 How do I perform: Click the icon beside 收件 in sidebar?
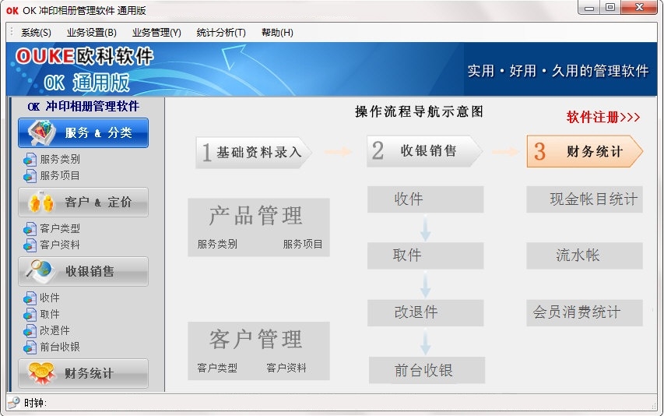[30, 298]
